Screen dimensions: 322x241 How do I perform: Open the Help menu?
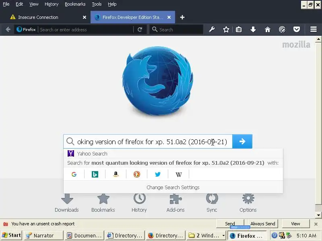pos(112,4)
